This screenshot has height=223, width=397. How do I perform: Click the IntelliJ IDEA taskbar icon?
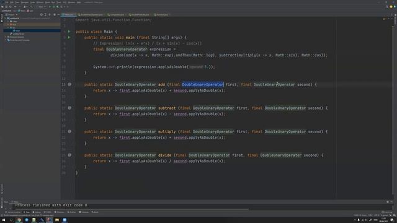coord(50,220)
